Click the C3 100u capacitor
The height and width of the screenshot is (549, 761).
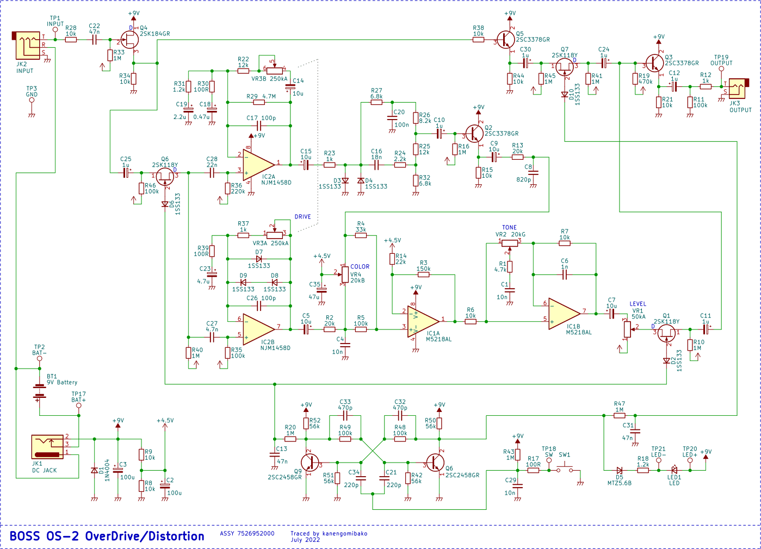(117, 470)
